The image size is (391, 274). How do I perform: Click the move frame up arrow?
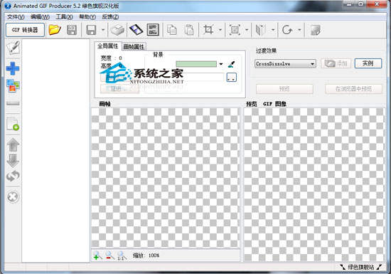[13, 145]
